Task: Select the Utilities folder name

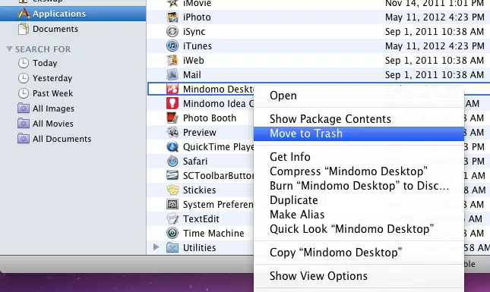Action: pyautogui.click(x=199, y=248)
